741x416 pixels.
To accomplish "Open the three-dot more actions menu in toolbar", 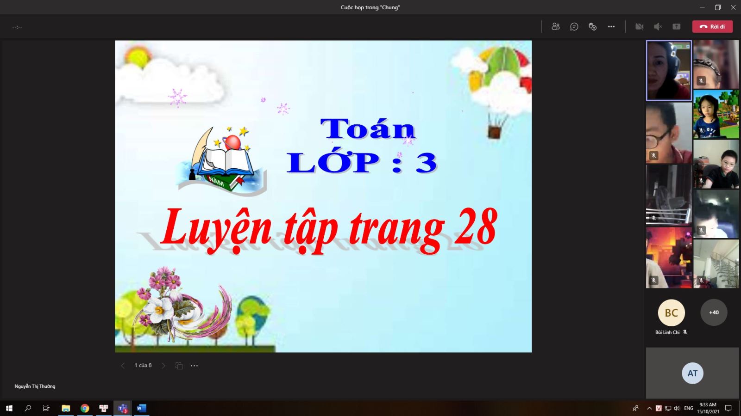I will click(x=611, y=27).
